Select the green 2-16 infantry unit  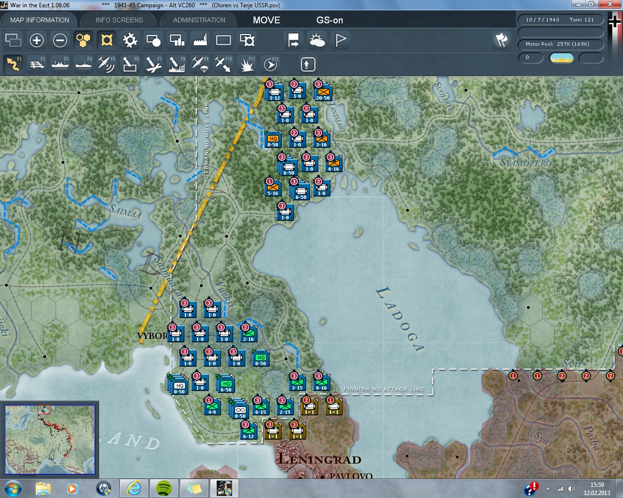(248, 334)
